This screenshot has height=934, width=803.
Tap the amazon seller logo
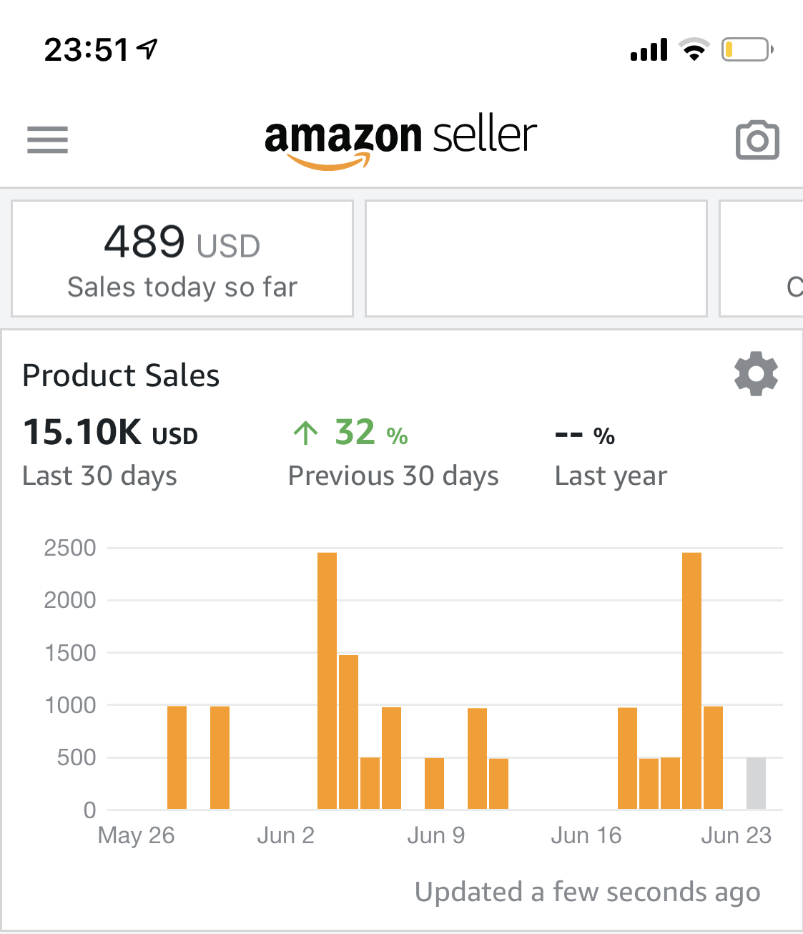400,140
